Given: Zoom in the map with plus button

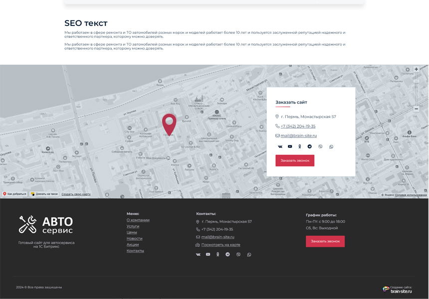Looking at the screenshot, I should 416,69.
